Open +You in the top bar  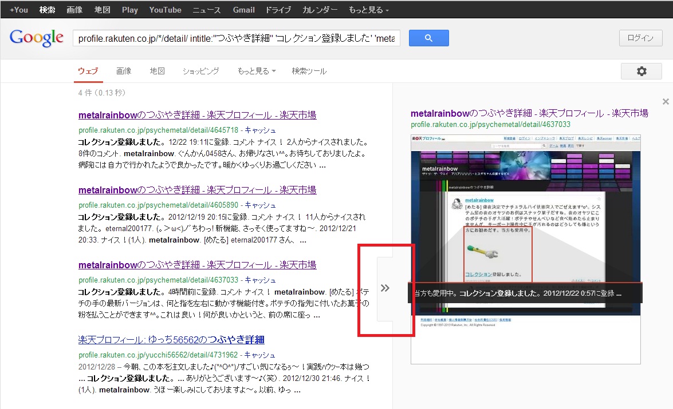18,10
